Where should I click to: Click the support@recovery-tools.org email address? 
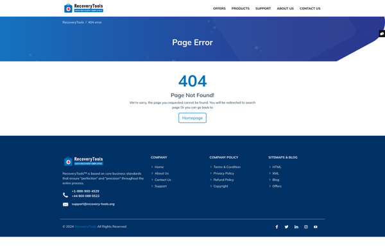pyautogui.click(x=93, y=204)
